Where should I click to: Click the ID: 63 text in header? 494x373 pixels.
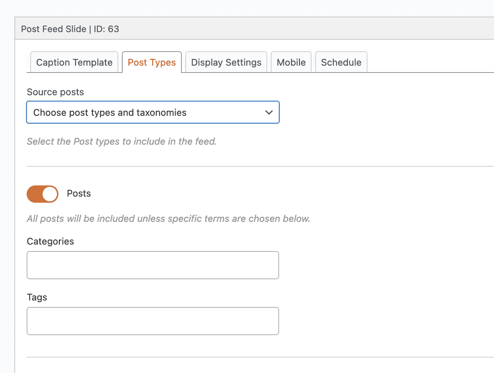106,29
